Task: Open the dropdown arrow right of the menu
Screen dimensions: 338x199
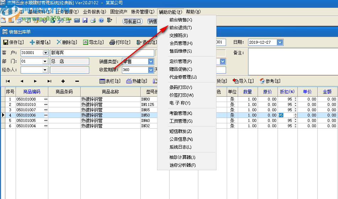Action: [x=223, y=61]
